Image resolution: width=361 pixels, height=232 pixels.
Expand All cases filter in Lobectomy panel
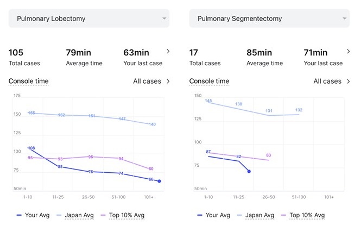pyautogui.click(x=151, y=81)
